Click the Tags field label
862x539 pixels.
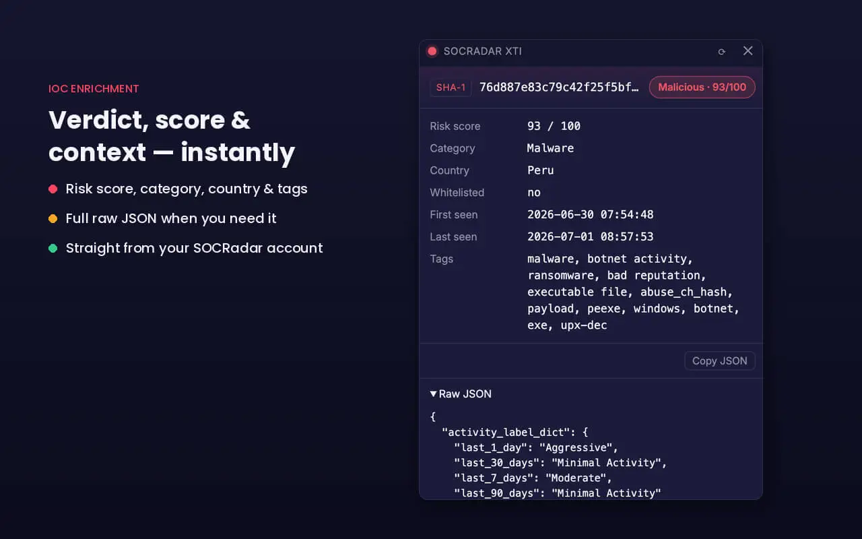point(442,259)
